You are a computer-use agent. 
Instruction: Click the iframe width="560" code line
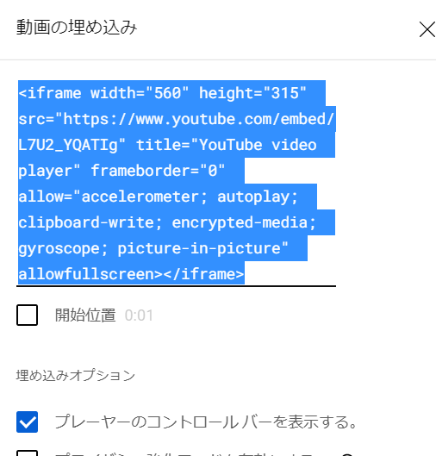tap(103, 93)
